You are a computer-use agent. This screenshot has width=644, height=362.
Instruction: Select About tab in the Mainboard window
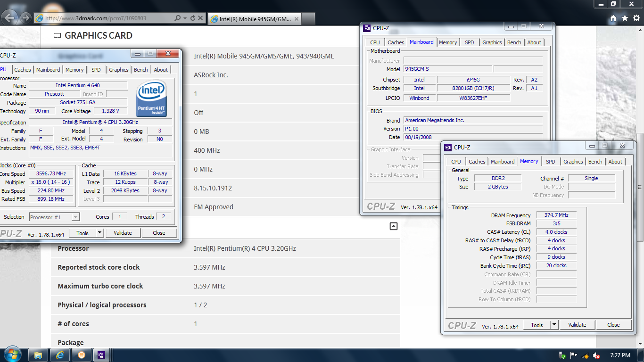click(534, 42)
